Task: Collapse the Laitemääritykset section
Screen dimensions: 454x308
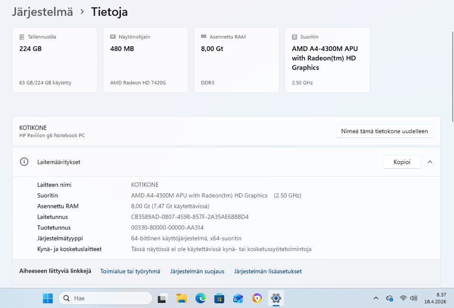Action: point(430,162)
